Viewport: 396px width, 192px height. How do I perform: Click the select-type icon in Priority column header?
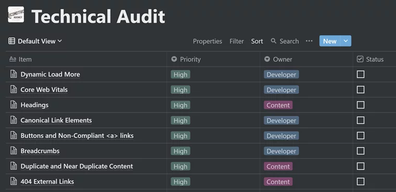[x=174, y=59]
